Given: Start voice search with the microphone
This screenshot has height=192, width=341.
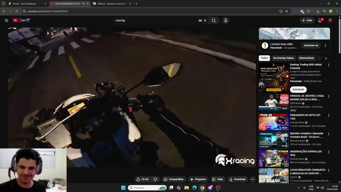Looking at the screenshot, I should 226,20.
